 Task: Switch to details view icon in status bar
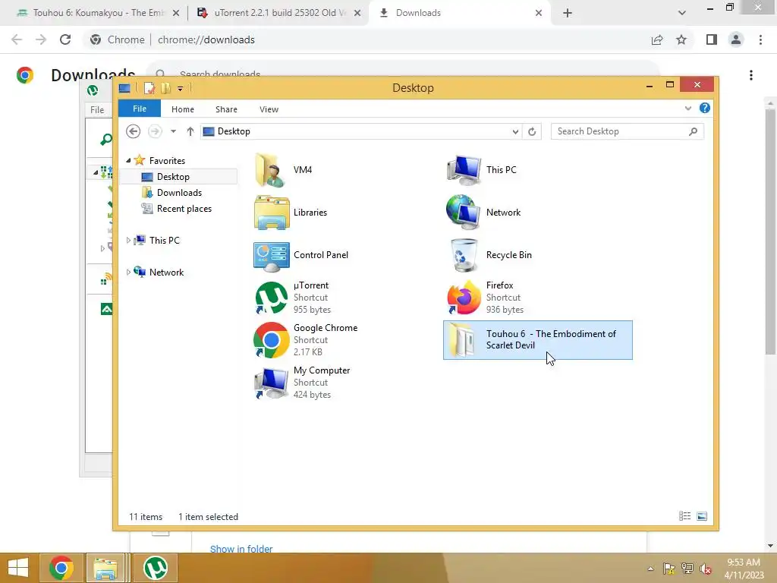coord(685,516)
